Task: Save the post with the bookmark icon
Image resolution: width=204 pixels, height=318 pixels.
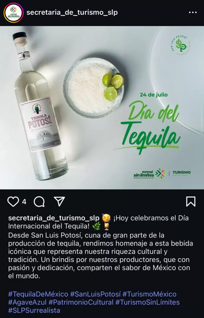Action: click(191, 202)
